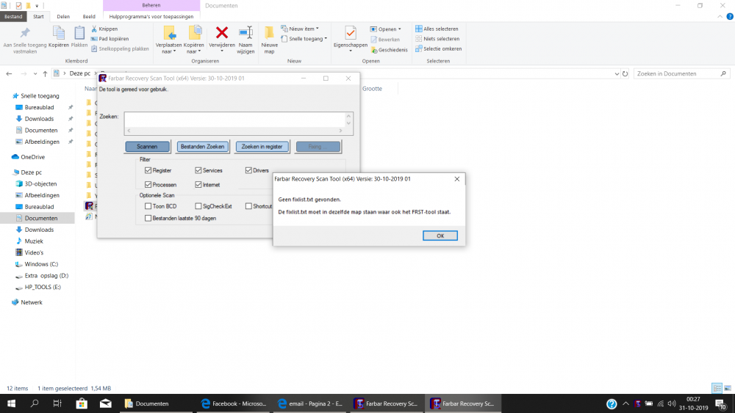Toggle the Processen filter checkbox
The image size is (735, 413).
(x=148, y=184)
